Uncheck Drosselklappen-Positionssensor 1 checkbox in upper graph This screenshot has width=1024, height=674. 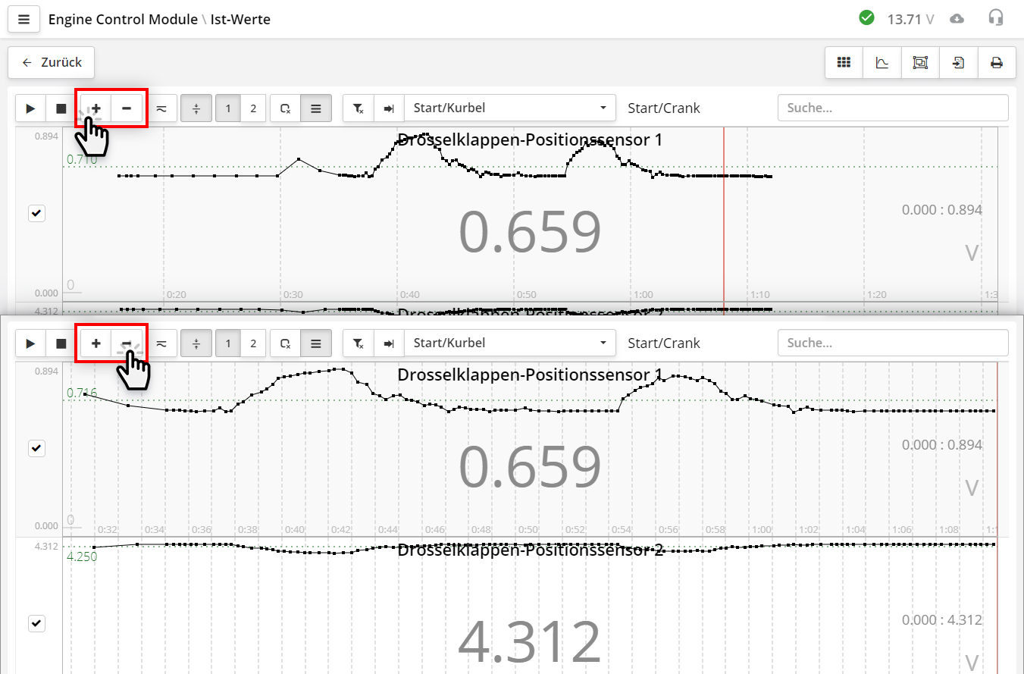click(x=36, y=214)
